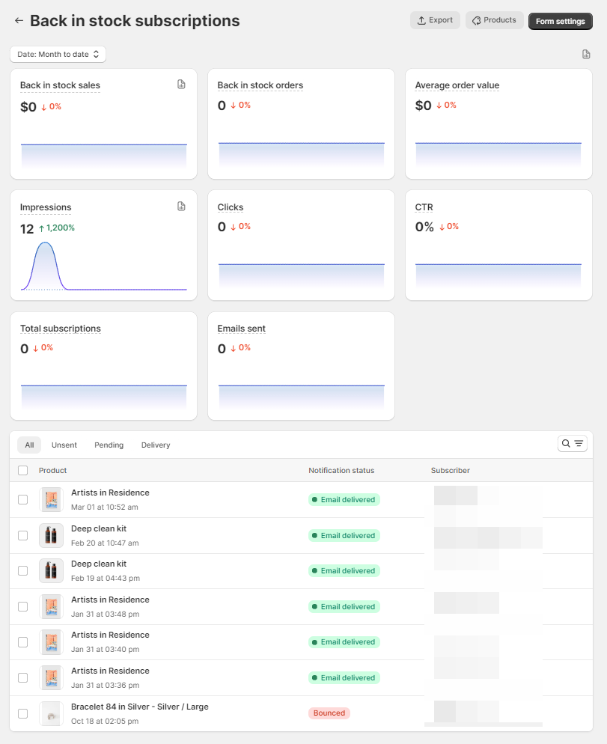Click Artists in Residence thumbnail dated Mar 01
The height and width of the screenshot is (744, 607).
(x=51, y=500)
